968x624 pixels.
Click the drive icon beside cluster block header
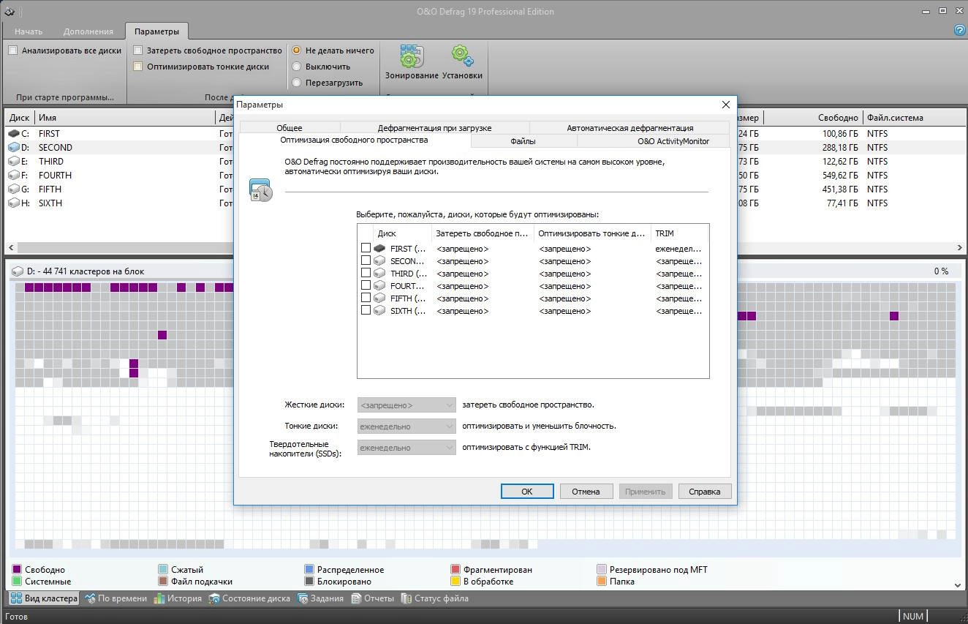coord(18,271)
